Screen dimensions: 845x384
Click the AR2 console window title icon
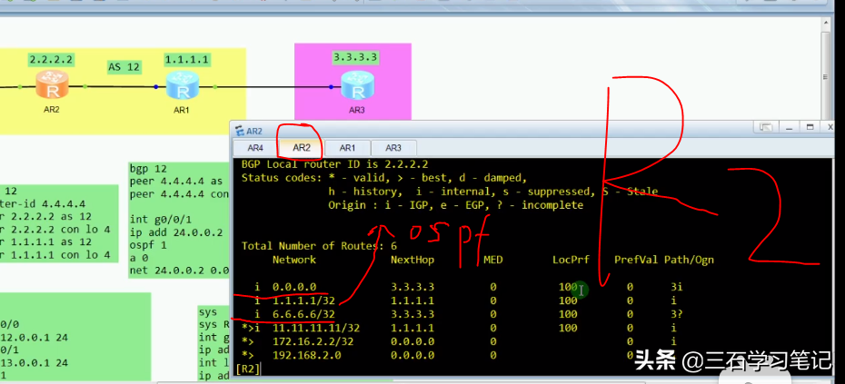240,131
